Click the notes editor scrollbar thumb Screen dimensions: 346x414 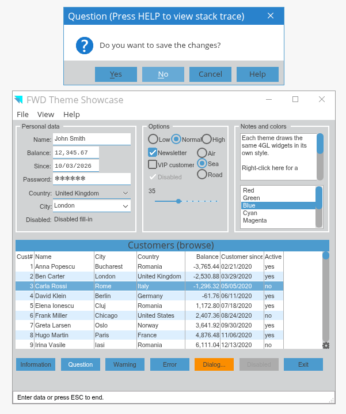[320, 144]
